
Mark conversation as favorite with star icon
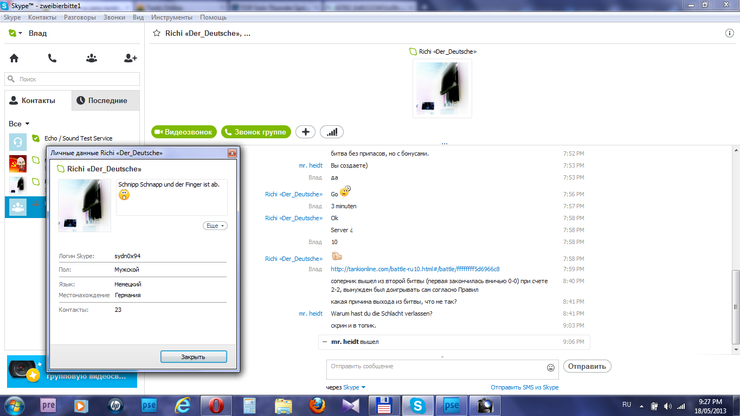[x=157, y=33]
